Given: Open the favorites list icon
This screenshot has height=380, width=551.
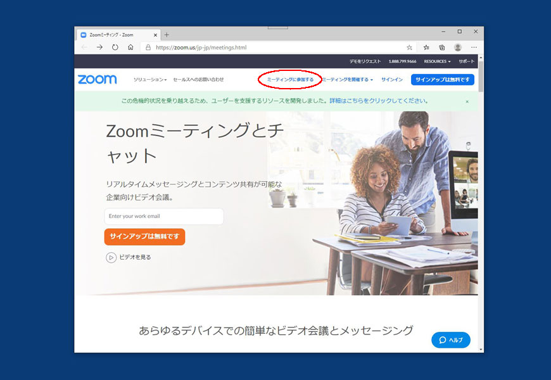Looking at the screenshot, I should coord(426,47).
